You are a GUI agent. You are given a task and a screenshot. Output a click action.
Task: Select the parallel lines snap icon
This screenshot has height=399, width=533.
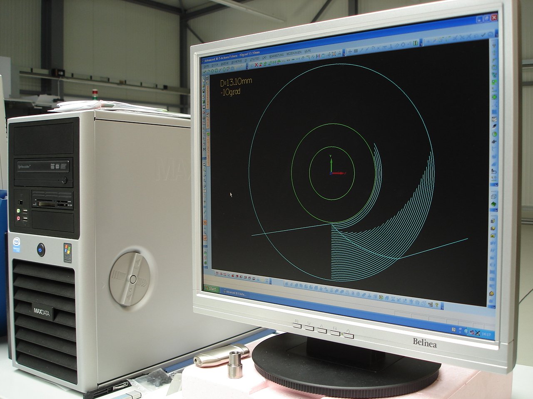pyautogui.click(x=397, y=45)
